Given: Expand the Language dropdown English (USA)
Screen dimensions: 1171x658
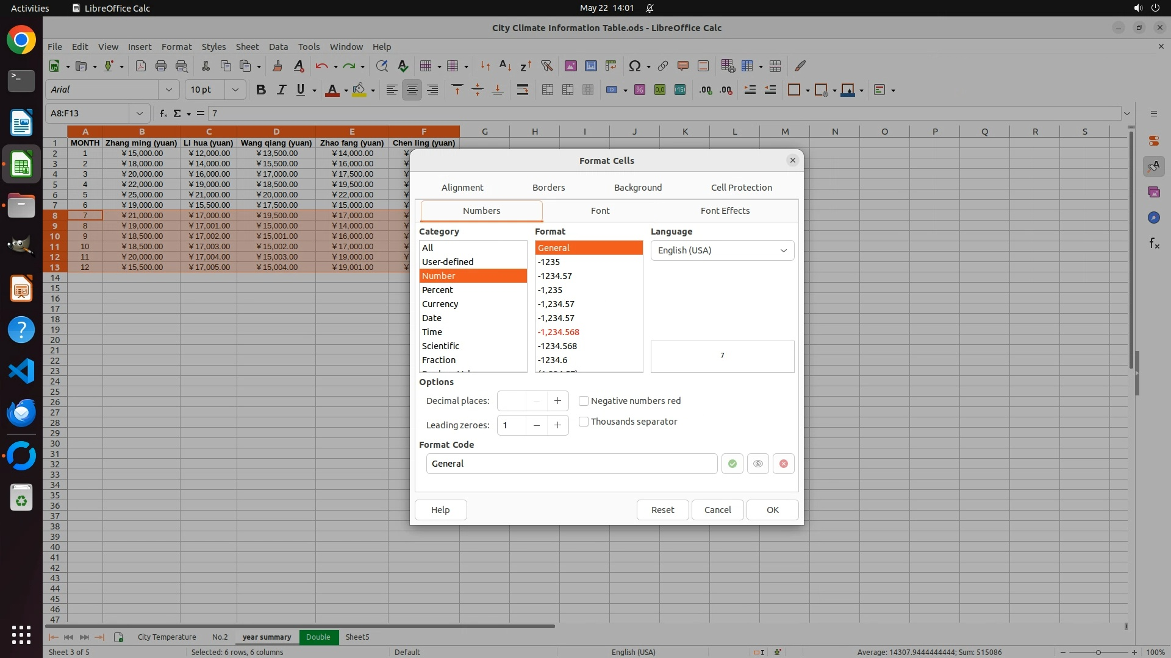Looking at the screenshot, I should 722,250.
